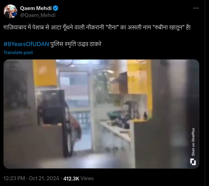The height and width of the screenshot is (186, 209).
Task: Click Translate post
Action: pos(18,52)
